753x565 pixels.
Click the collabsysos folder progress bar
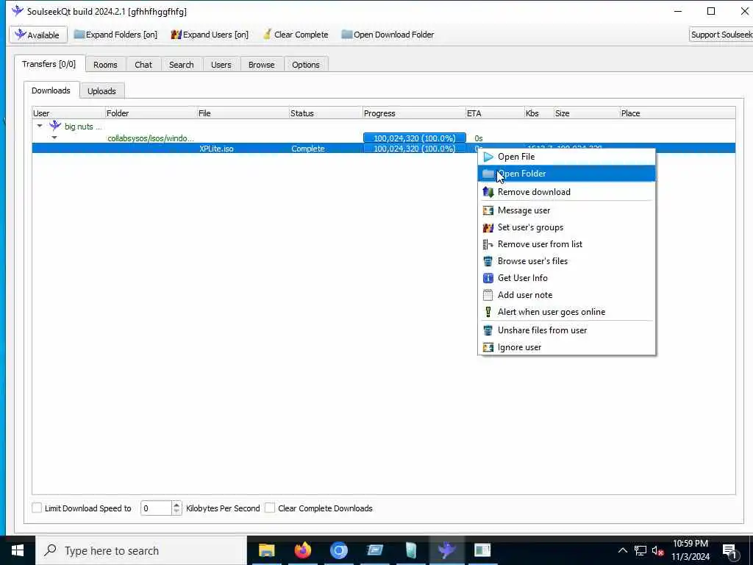click(x=415, y=138)
